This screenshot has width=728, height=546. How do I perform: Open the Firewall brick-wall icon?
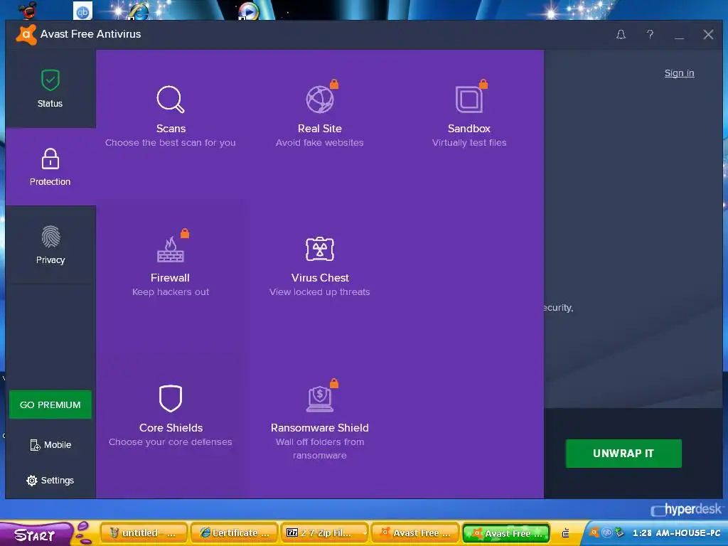click(x=171, y=250)
